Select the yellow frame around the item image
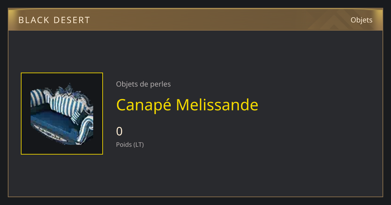The image size is (391, 205). 62,114
